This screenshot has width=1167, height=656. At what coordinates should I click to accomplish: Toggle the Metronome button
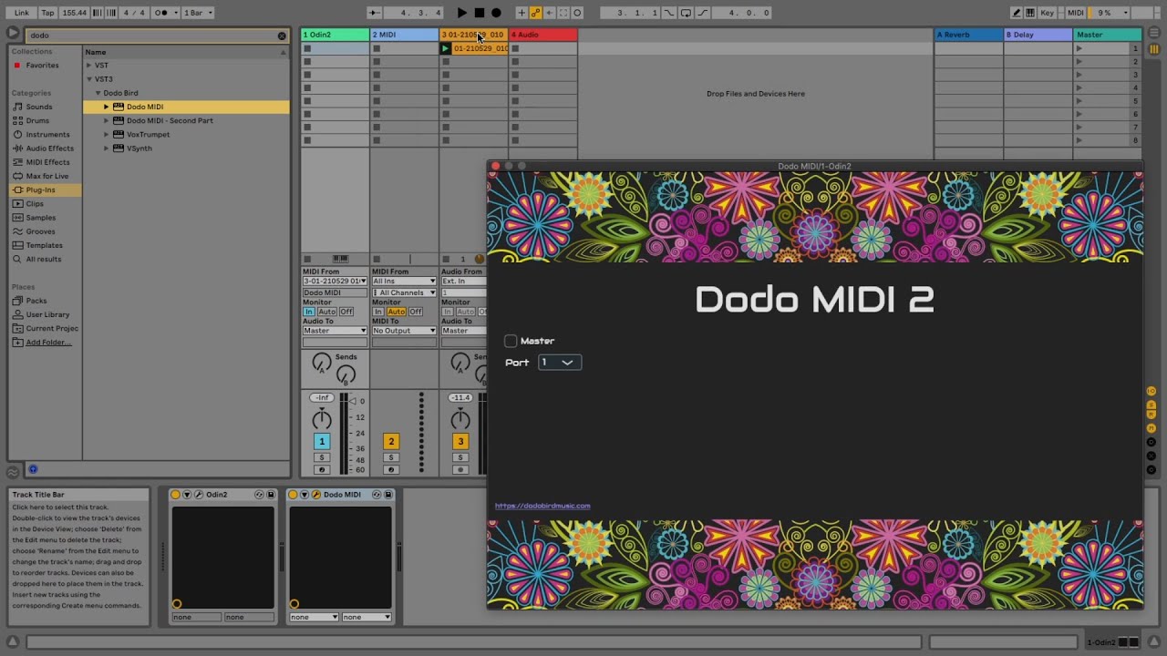point(163,13)
